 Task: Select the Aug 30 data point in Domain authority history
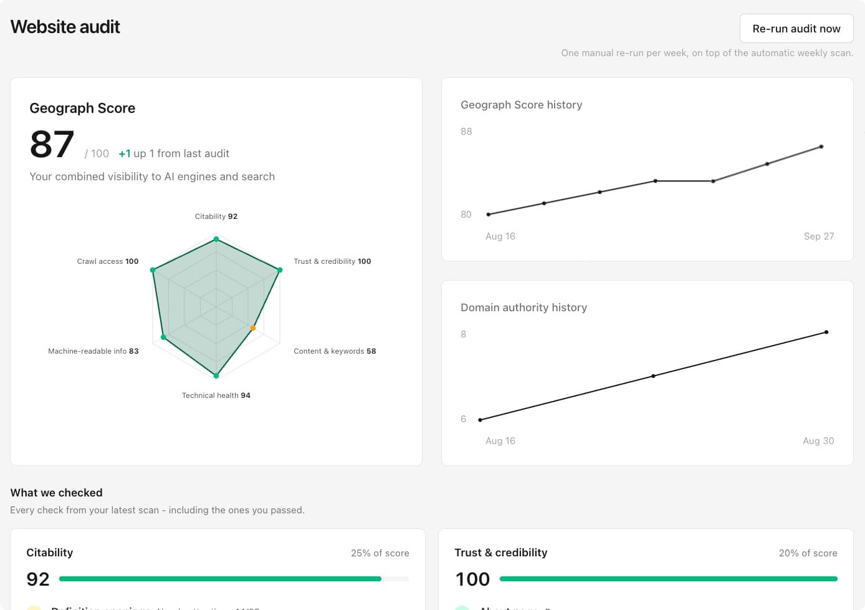(x=826, y=332)
